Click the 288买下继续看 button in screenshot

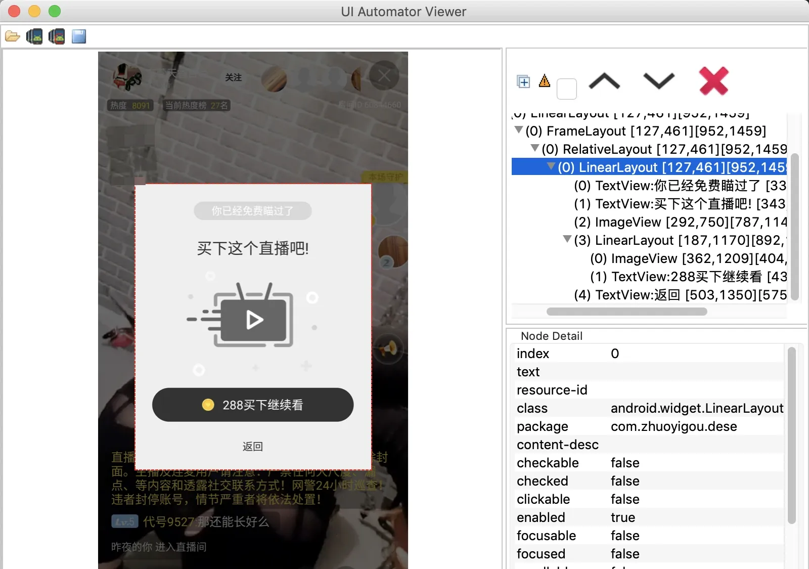(253, 405)
